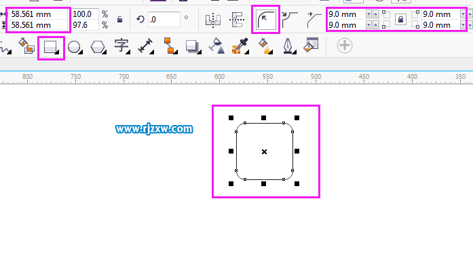Edit the object width field 58.561 mm
The image size is (473, 269).
pos(39,14)
